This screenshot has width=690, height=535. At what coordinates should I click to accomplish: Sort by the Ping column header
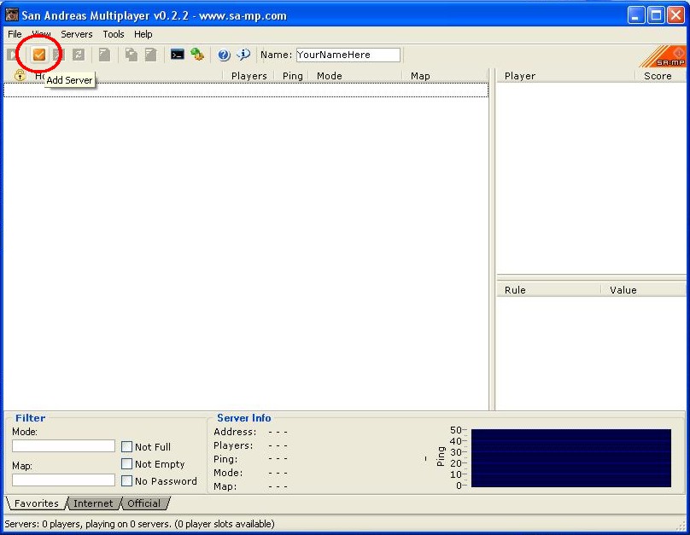pyautogui.click(x=292, y=76)
